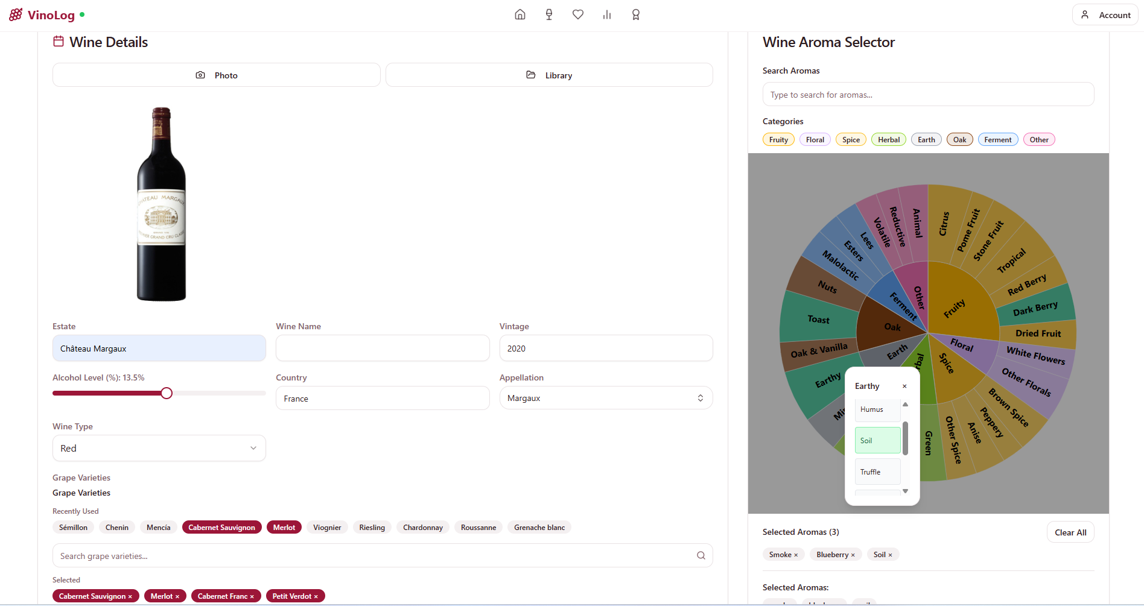Select Truffle in the Earthy list

[877, 472]
